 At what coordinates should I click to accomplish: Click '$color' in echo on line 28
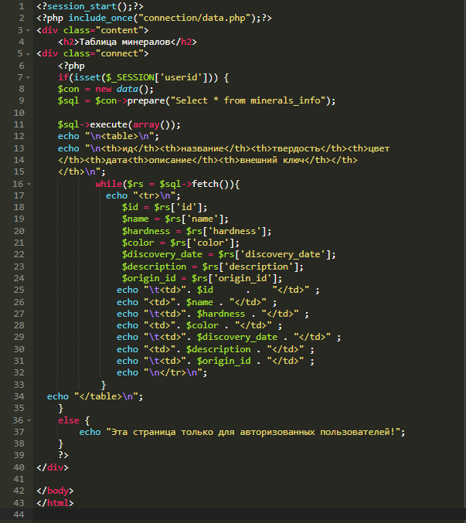[202, 325]
